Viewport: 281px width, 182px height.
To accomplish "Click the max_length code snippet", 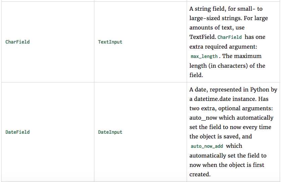I will click(x=204, y=56).
